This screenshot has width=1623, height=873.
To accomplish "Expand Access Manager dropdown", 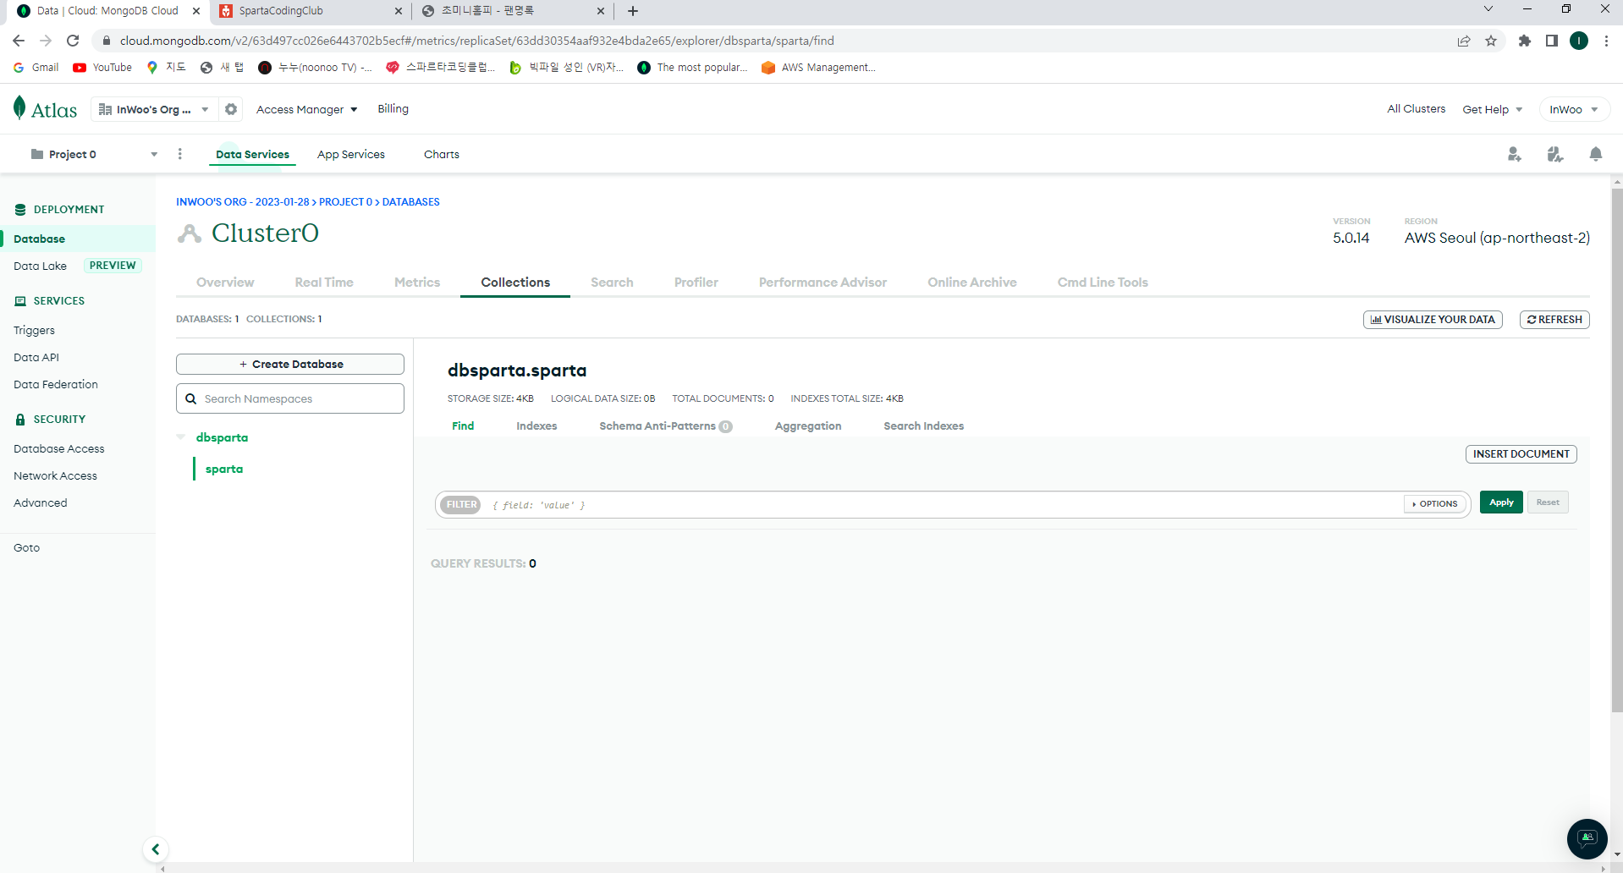I will [307, 109].
